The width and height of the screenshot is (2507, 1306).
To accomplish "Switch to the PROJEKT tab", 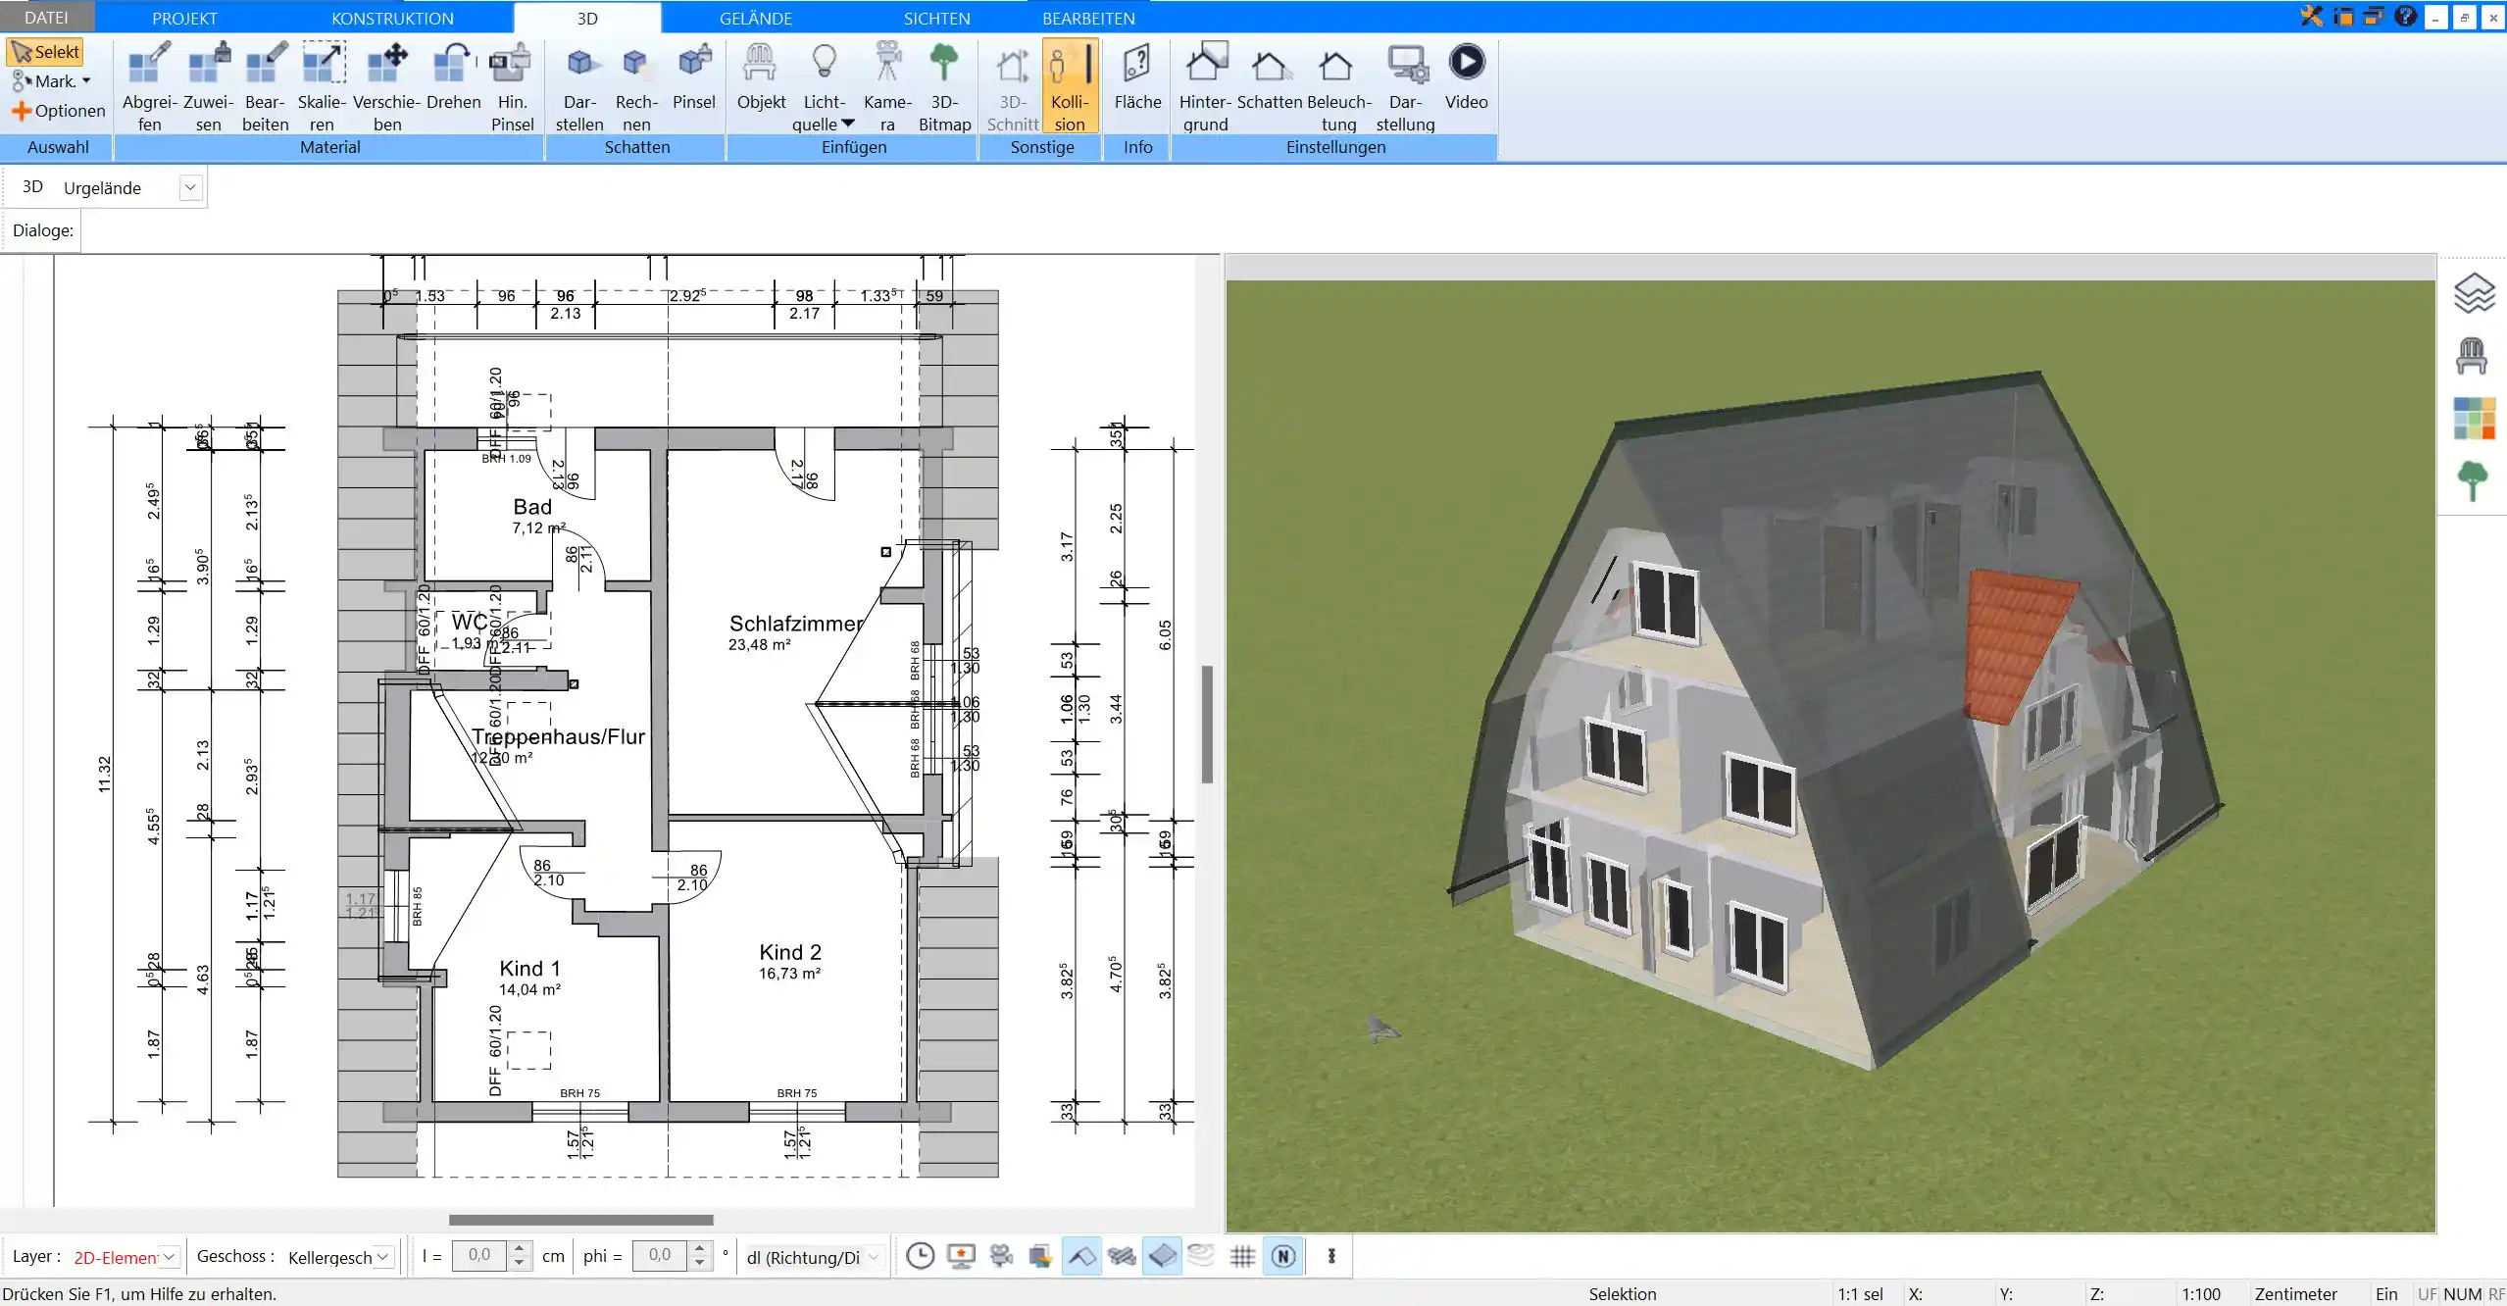I will [x=184, y=18].
